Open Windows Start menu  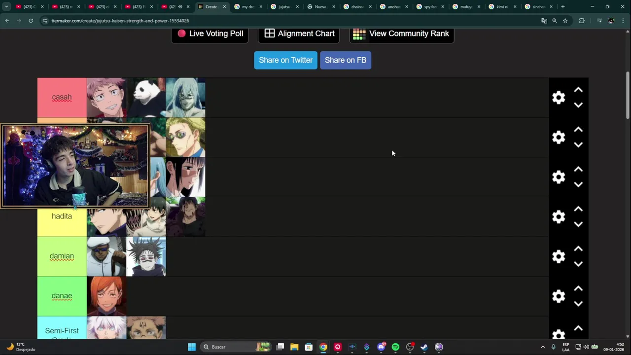click(192, 347)
